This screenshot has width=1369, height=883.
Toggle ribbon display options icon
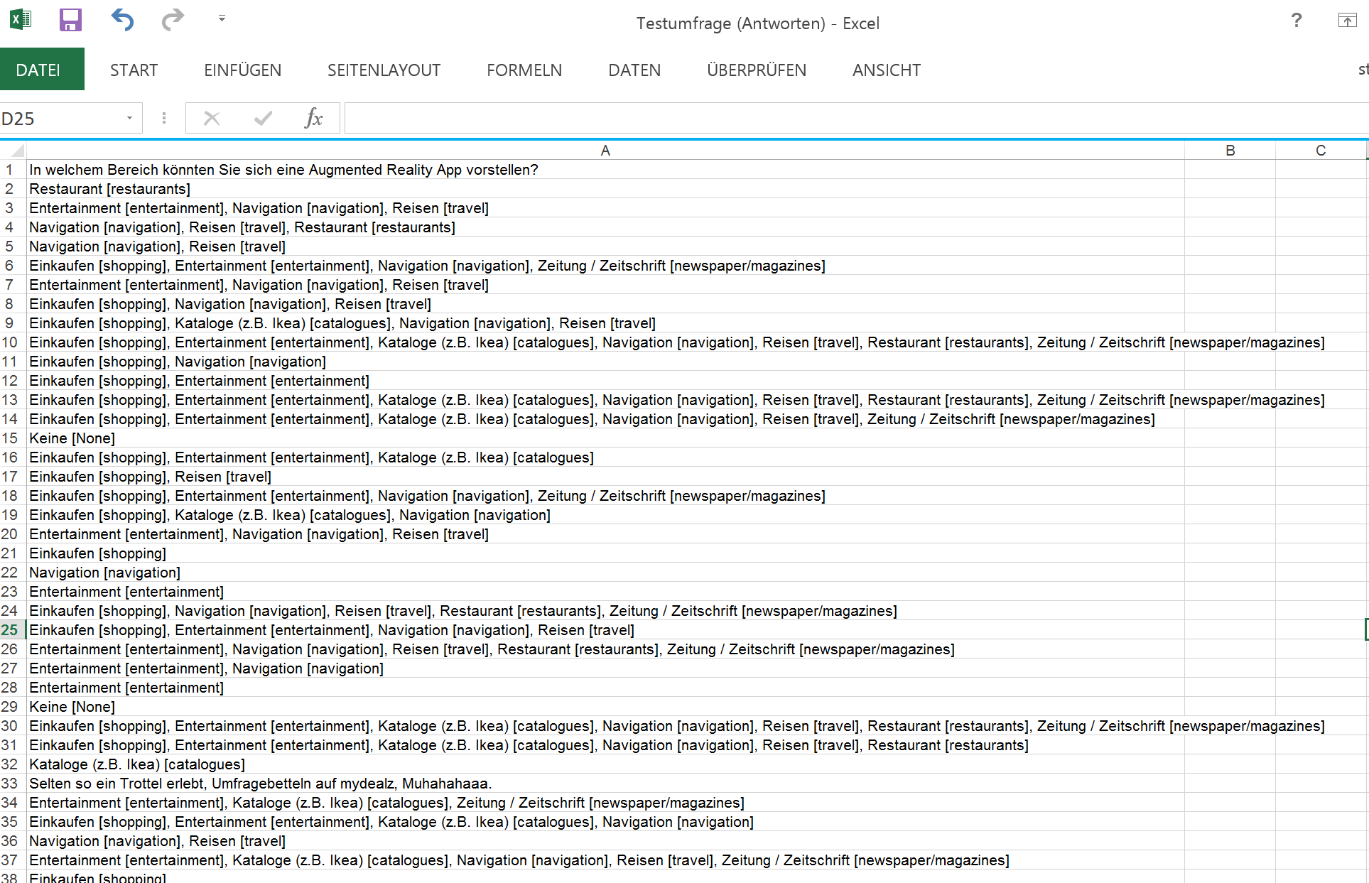(x=1347, y=21)
